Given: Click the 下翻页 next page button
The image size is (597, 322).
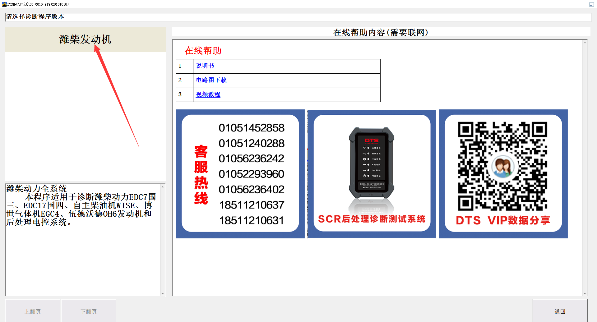Looking at the screenshot, I should tap(89, 311).
